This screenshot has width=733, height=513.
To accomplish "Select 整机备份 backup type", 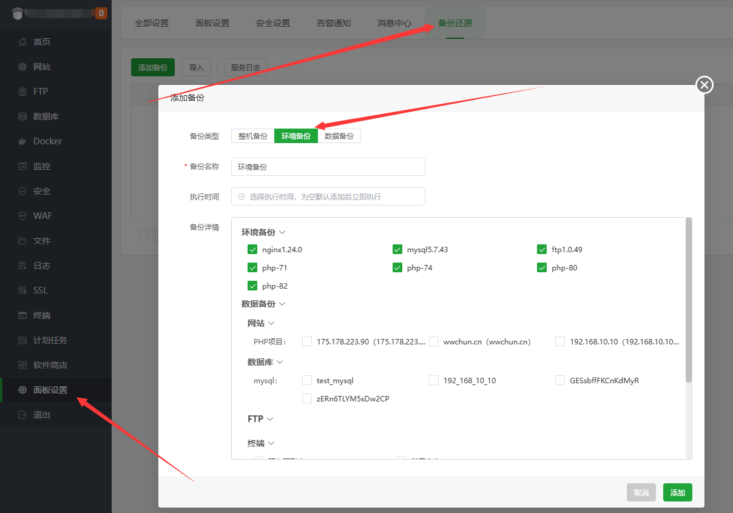I will (x=253, y=136).
